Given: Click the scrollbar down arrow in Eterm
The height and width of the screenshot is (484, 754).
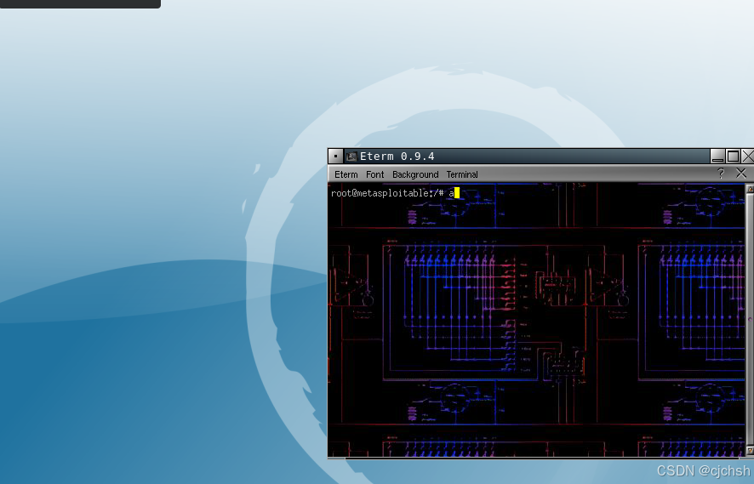Looking at the screenshot, I should coord(750,450).
